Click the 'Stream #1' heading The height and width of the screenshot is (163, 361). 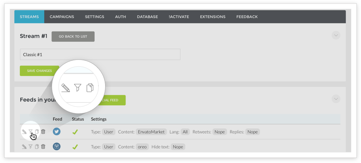[33, 36]
